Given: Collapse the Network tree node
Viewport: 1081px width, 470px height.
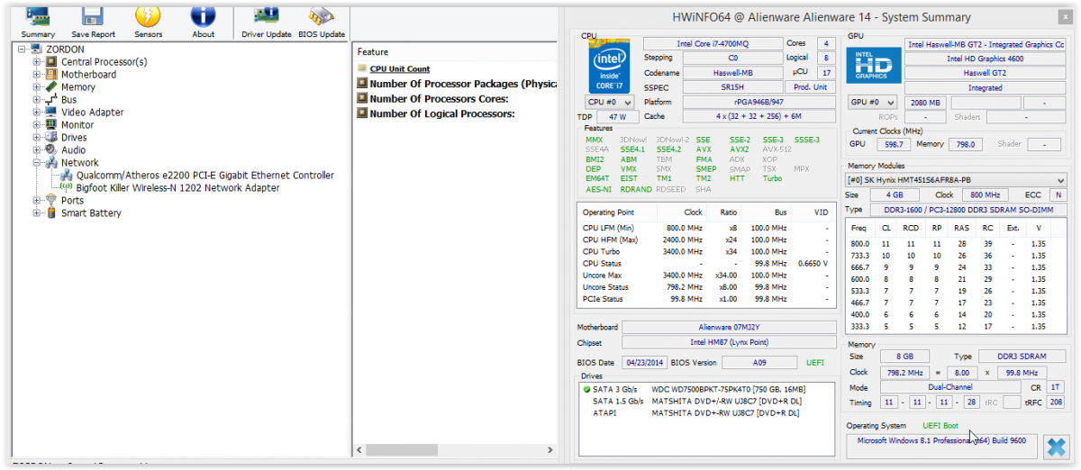Looking at the screenshot, I should click(37, 163).
